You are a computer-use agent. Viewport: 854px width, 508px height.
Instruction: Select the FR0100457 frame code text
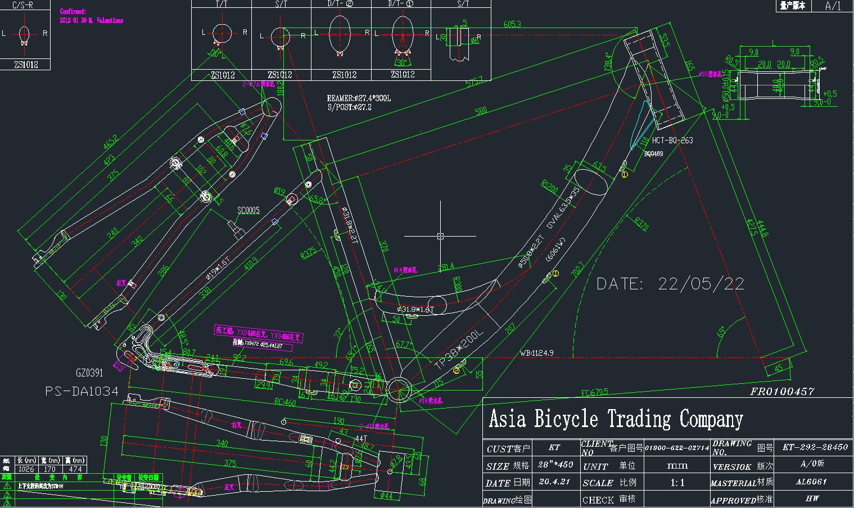(x=782, y=391)
